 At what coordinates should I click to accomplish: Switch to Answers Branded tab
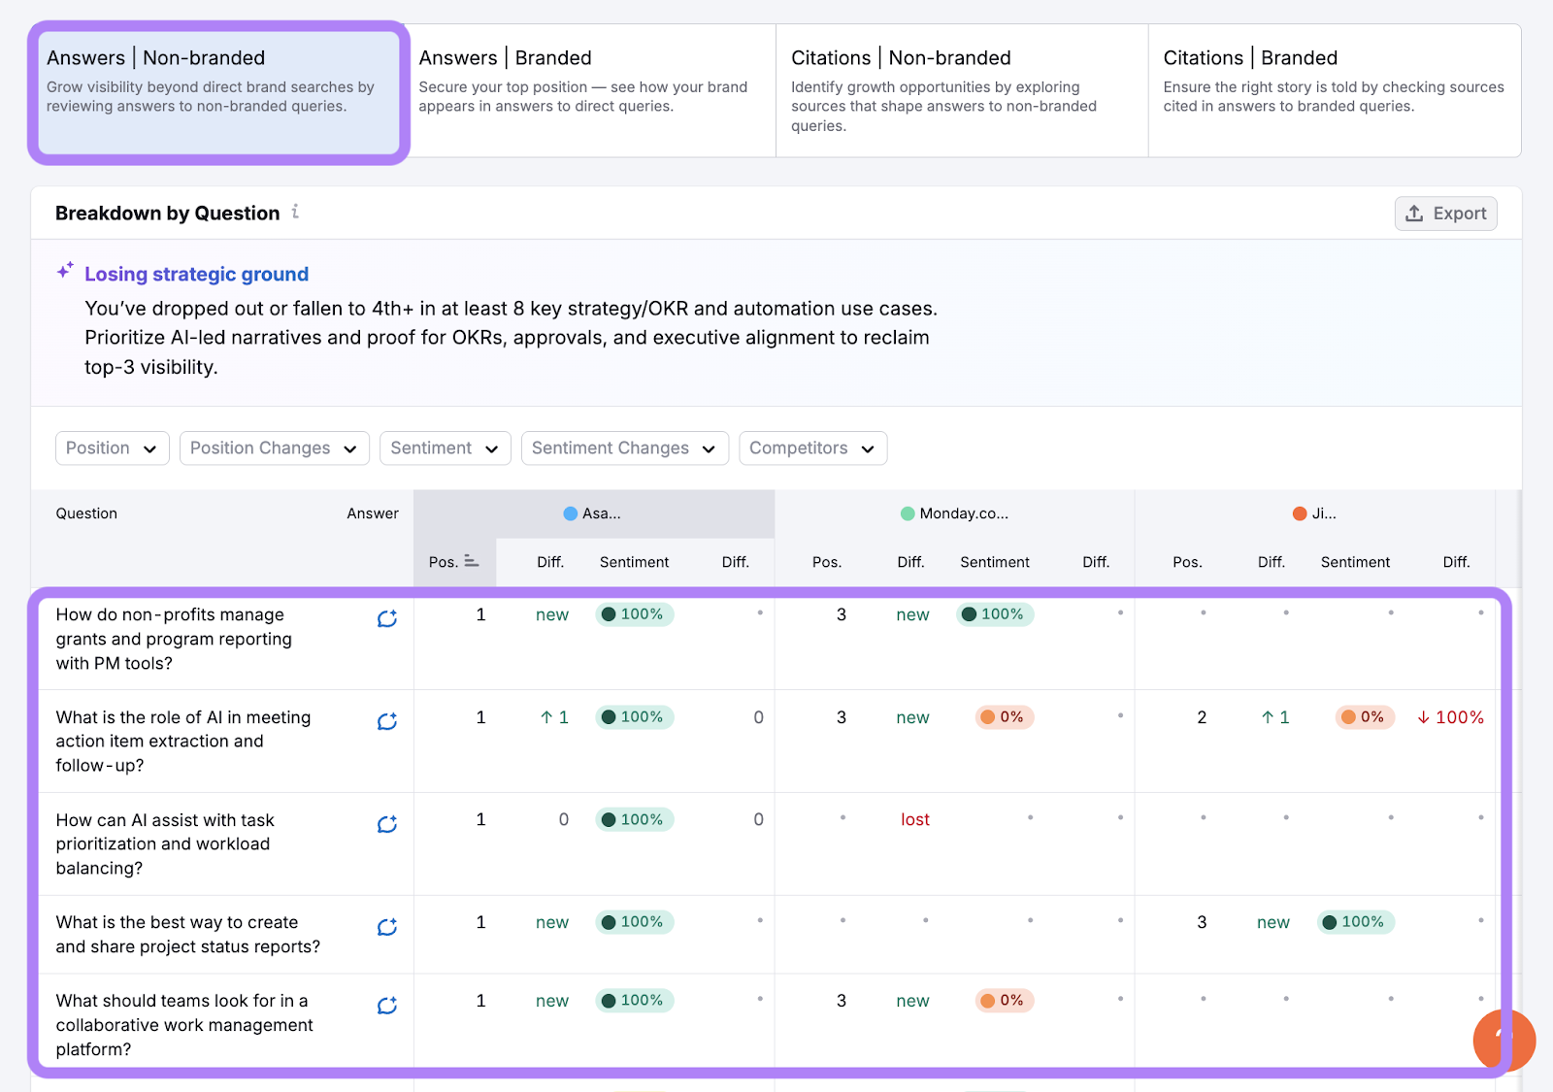(x=589, y=90)
